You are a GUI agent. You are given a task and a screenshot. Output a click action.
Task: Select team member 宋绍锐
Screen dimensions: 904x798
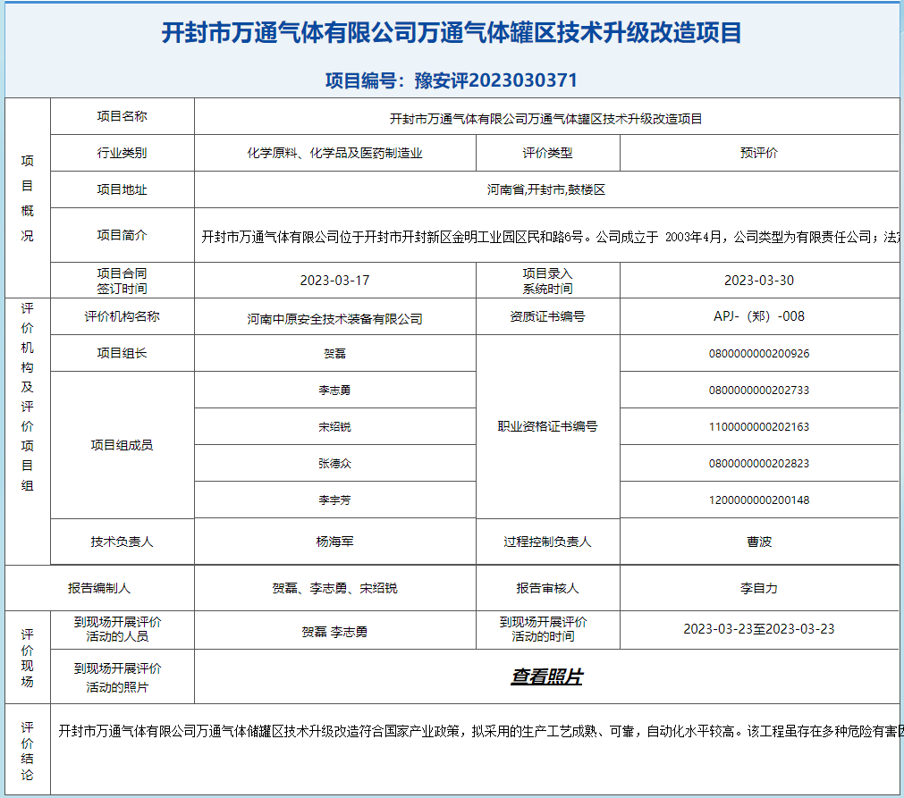(x=335, y=427)
